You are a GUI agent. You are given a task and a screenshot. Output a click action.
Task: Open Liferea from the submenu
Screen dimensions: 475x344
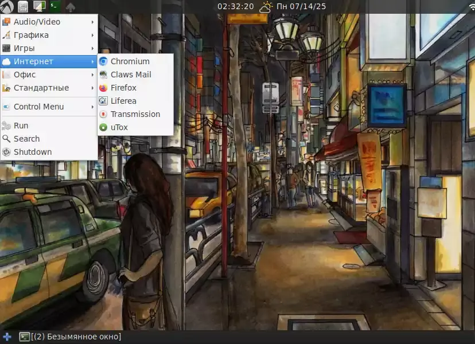(135, 101)
